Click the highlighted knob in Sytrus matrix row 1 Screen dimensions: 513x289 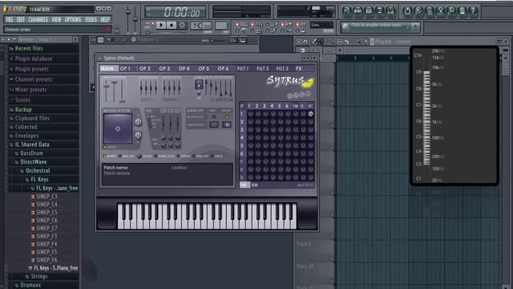coord(310,114)
